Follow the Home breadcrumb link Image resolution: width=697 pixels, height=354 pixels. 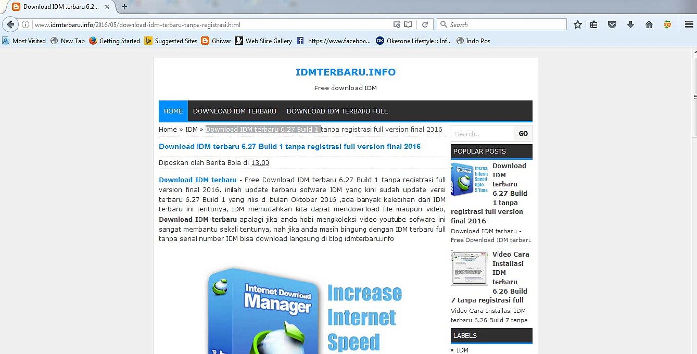pyautogui.click(x=167, y=129)
